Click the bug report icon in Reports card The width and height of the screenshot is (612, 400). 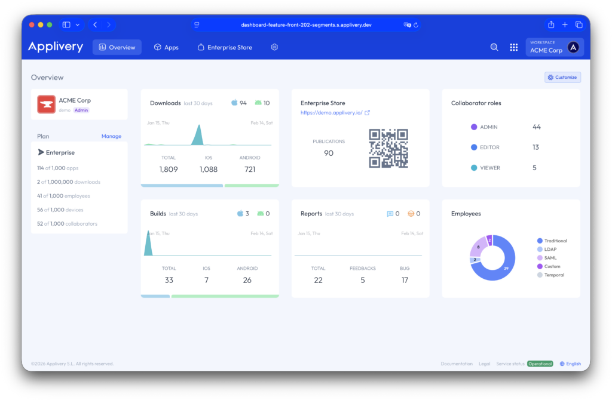410,213
